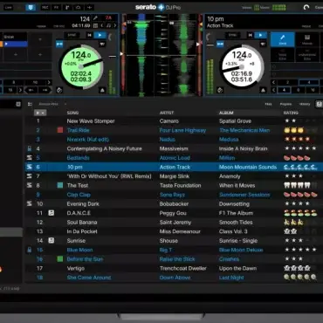
Task: Click the red color swatch for Trail Ride
Action: tap(60, 130)
